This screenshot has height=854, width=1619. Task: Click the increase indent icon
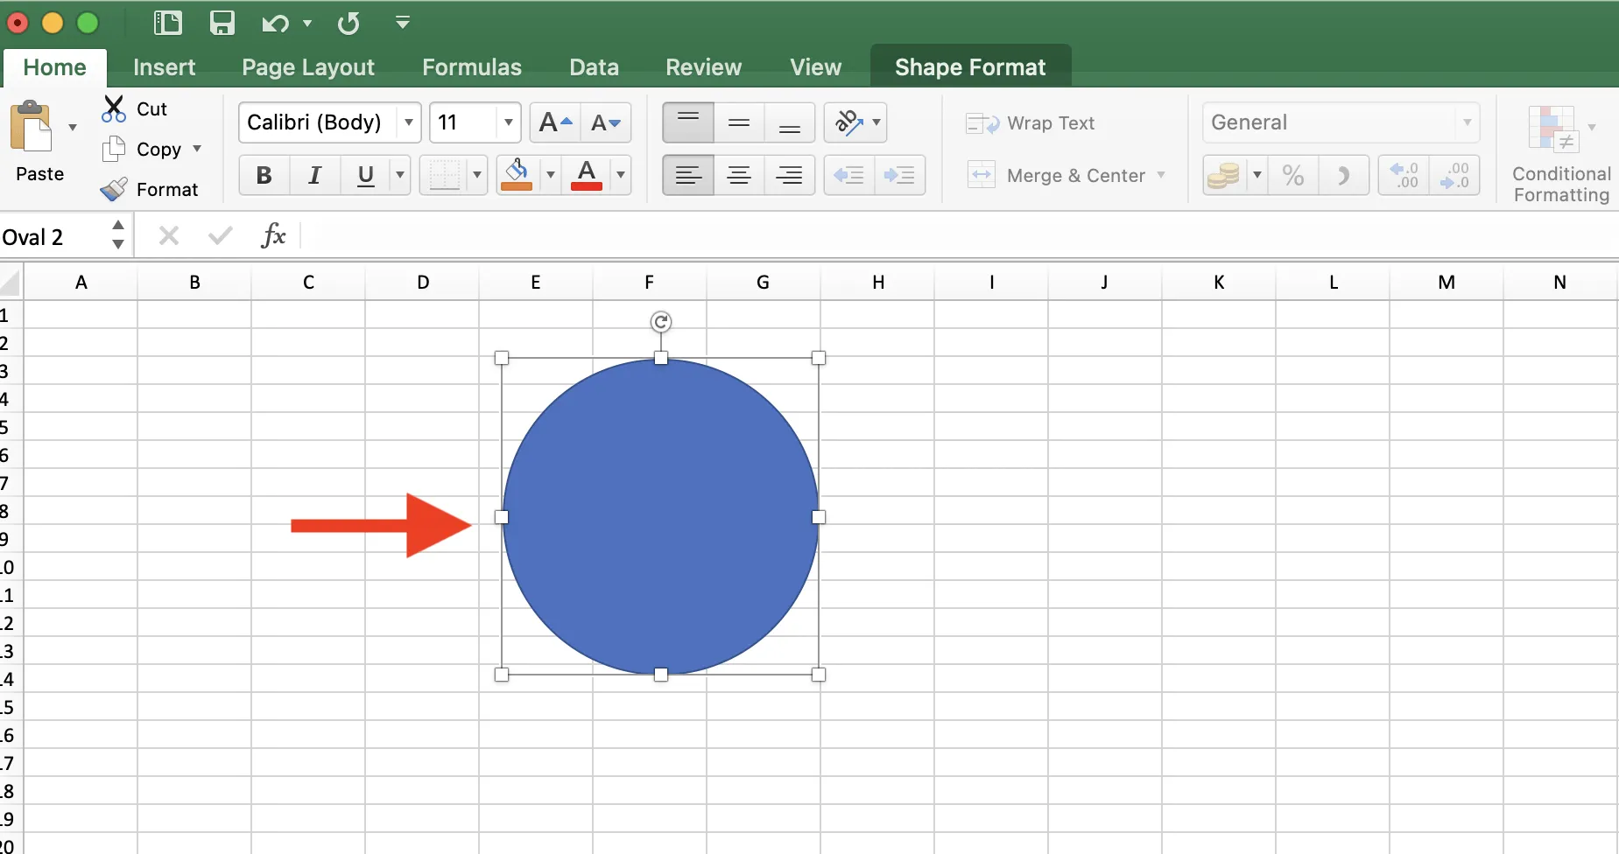point(899,175)
